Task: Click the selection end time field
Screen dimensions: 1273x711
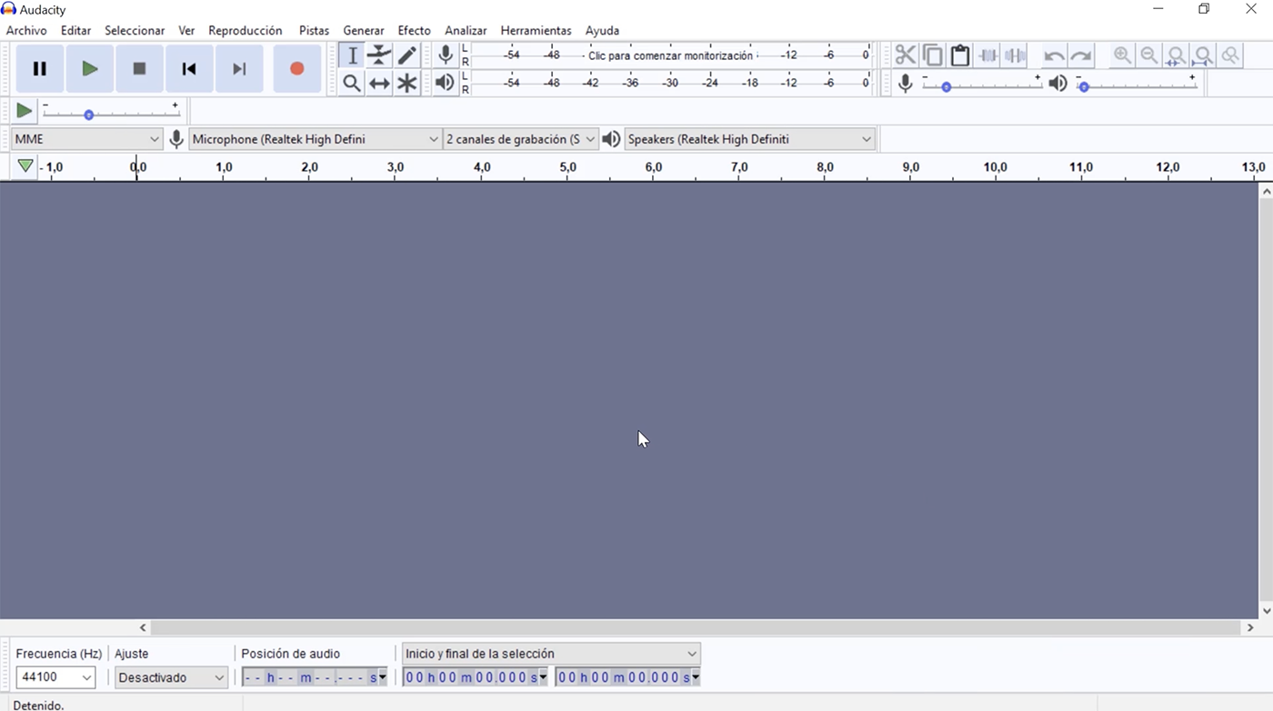Action: point(627,677)
